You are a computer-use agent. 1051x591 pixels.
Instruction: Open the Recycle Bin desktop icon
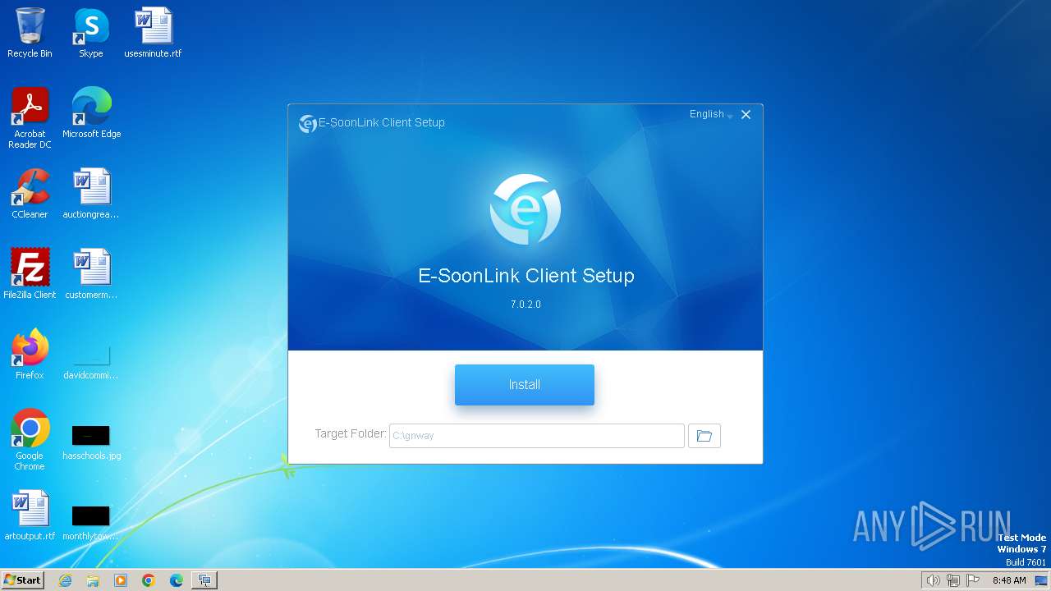30,33
